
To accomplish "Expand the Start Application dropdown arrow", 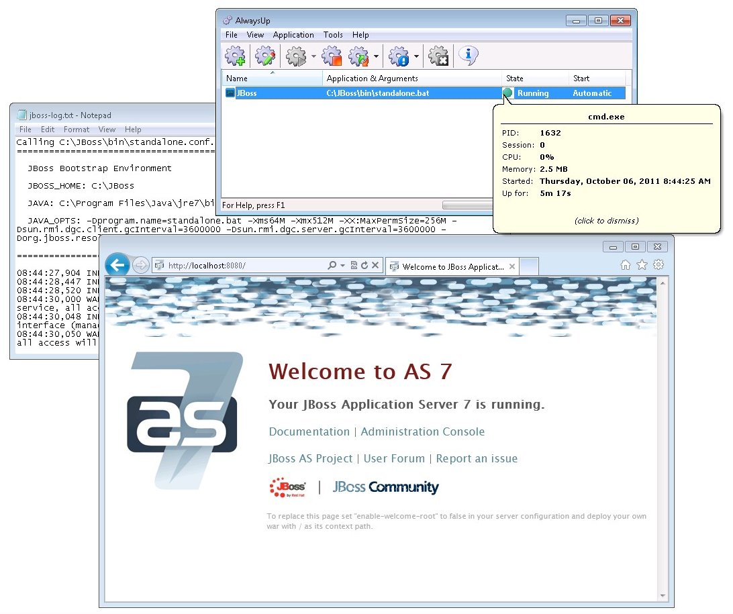I will [313, 56].
